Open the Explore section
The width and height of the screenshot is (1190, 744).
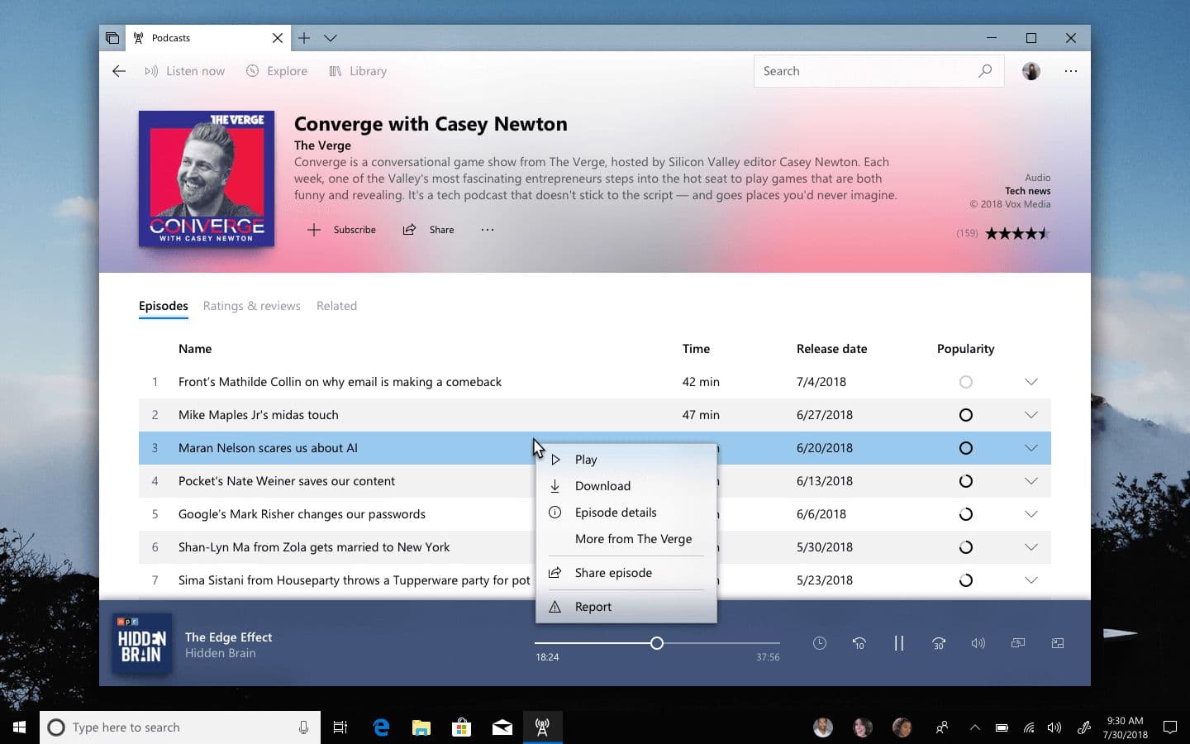(x=277, y=71)
